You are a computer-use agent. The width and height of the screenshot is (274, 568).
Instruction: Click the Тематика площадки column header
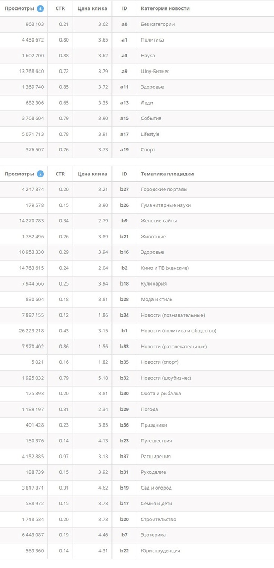tap(167, 174)
